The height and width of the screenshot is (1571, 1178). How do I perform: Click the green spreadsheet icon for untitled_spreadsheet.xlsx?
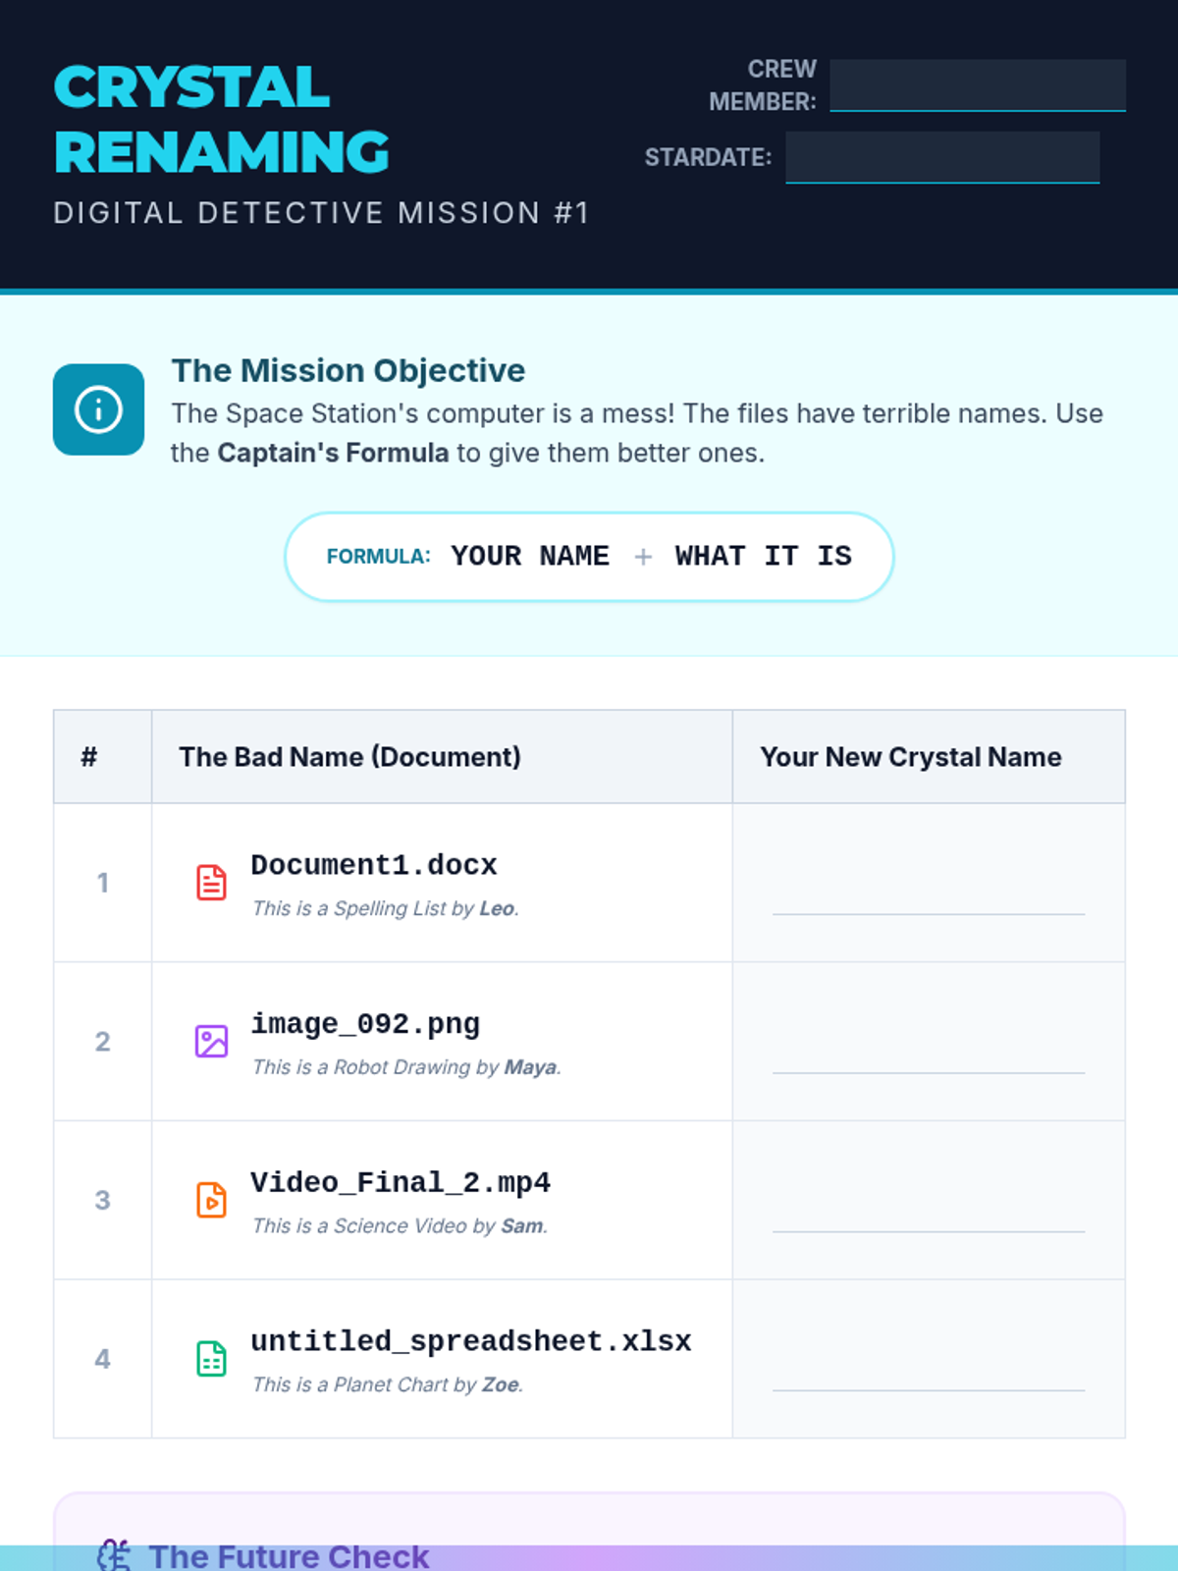tap(211, 1359)
